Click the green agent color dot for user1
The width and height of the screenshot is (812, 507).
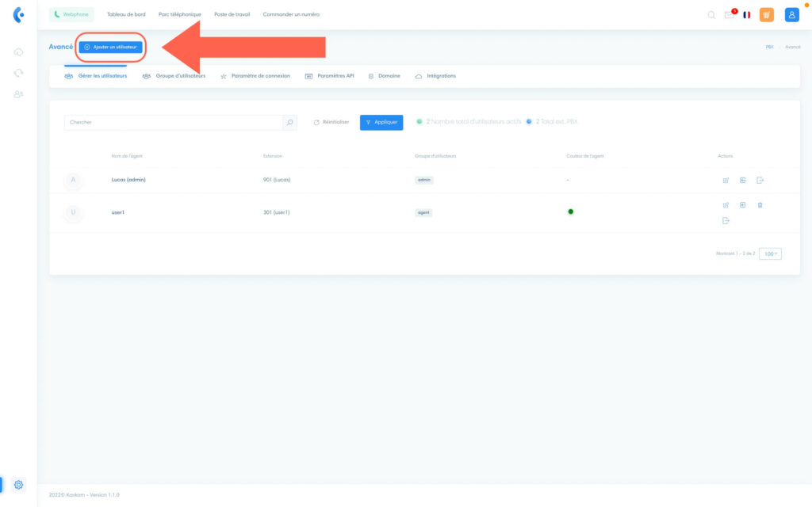(x=570, y=212)
